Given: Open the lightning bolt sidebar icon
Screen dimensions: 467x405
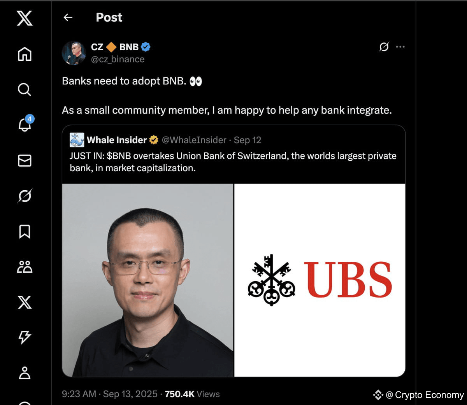Looking at the screenshot, I should coord(25,337).
